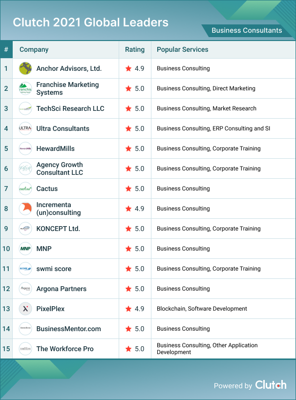The image size is (296, 400).
Task: Click the HewardMills logo
Action: point(25,148)
